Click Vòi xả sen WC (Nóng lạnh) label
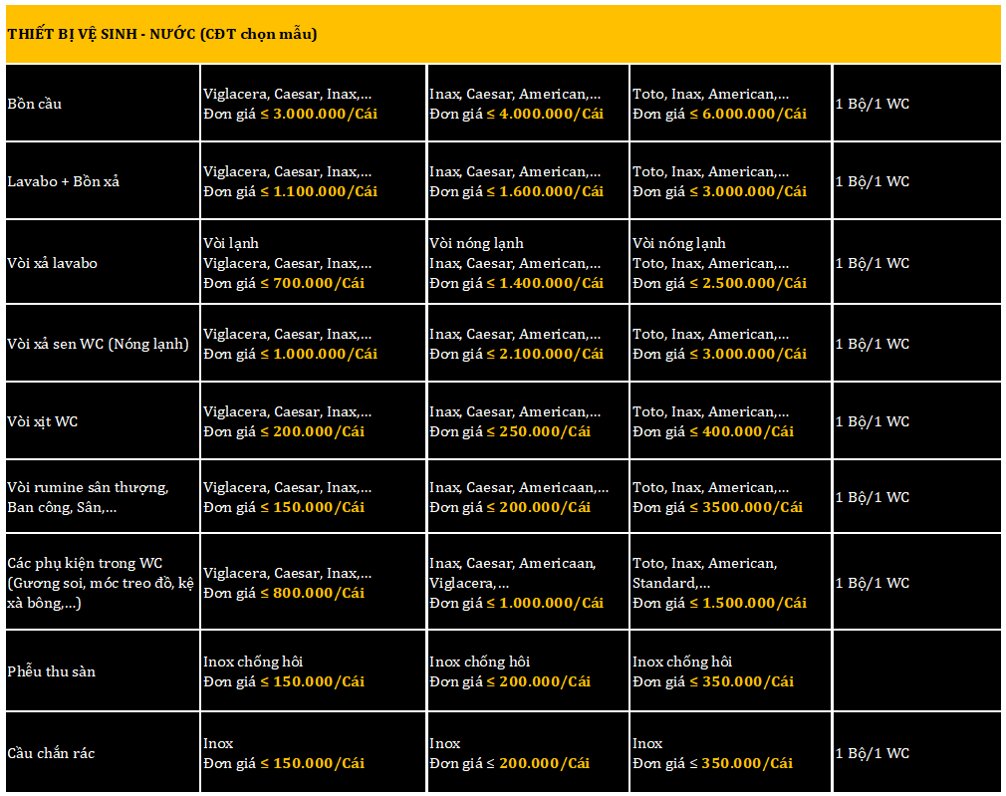Image resolution: width=1006 pixels, height=796 pixels. pyautogui.click(x=99, y=344)
